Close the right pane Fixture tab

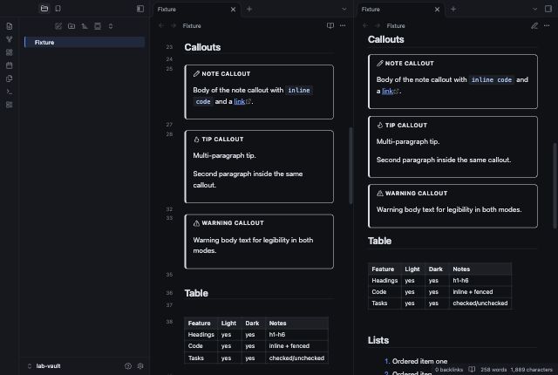[x=438, y=10]
